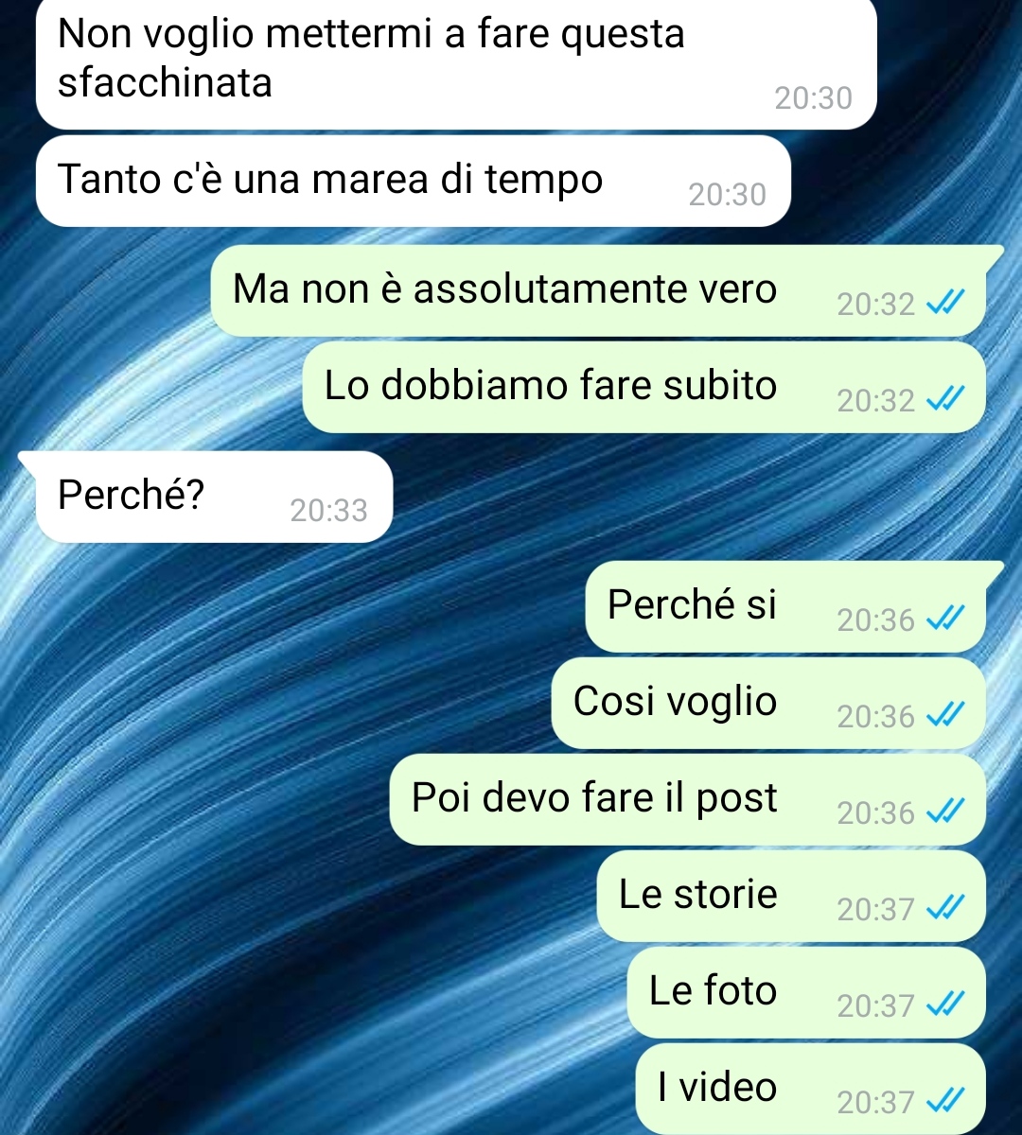The height and width of the screenshot is (1135, 1022).
Task: Select the 'Tanto c'è una marea di tempo' bubble
Action: 413,181
